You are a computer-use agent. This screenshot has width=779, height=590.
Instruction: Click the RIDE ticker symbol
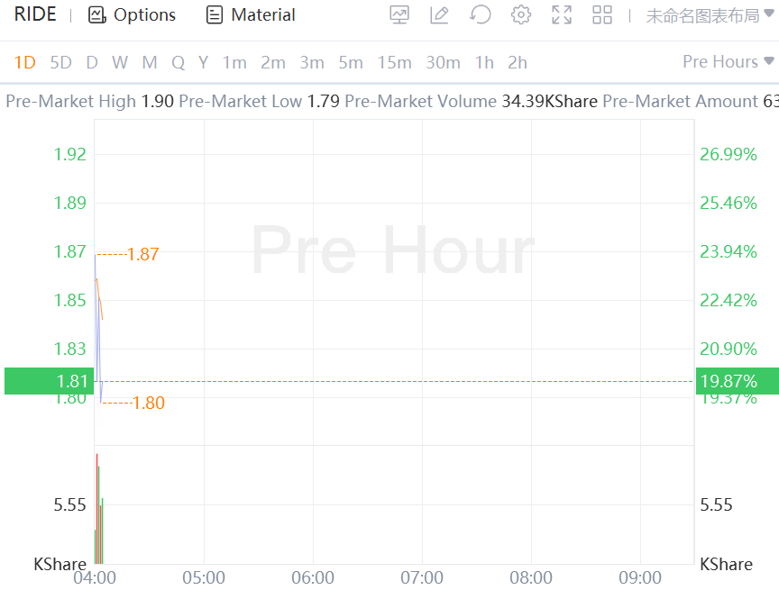tap(35, 14)
